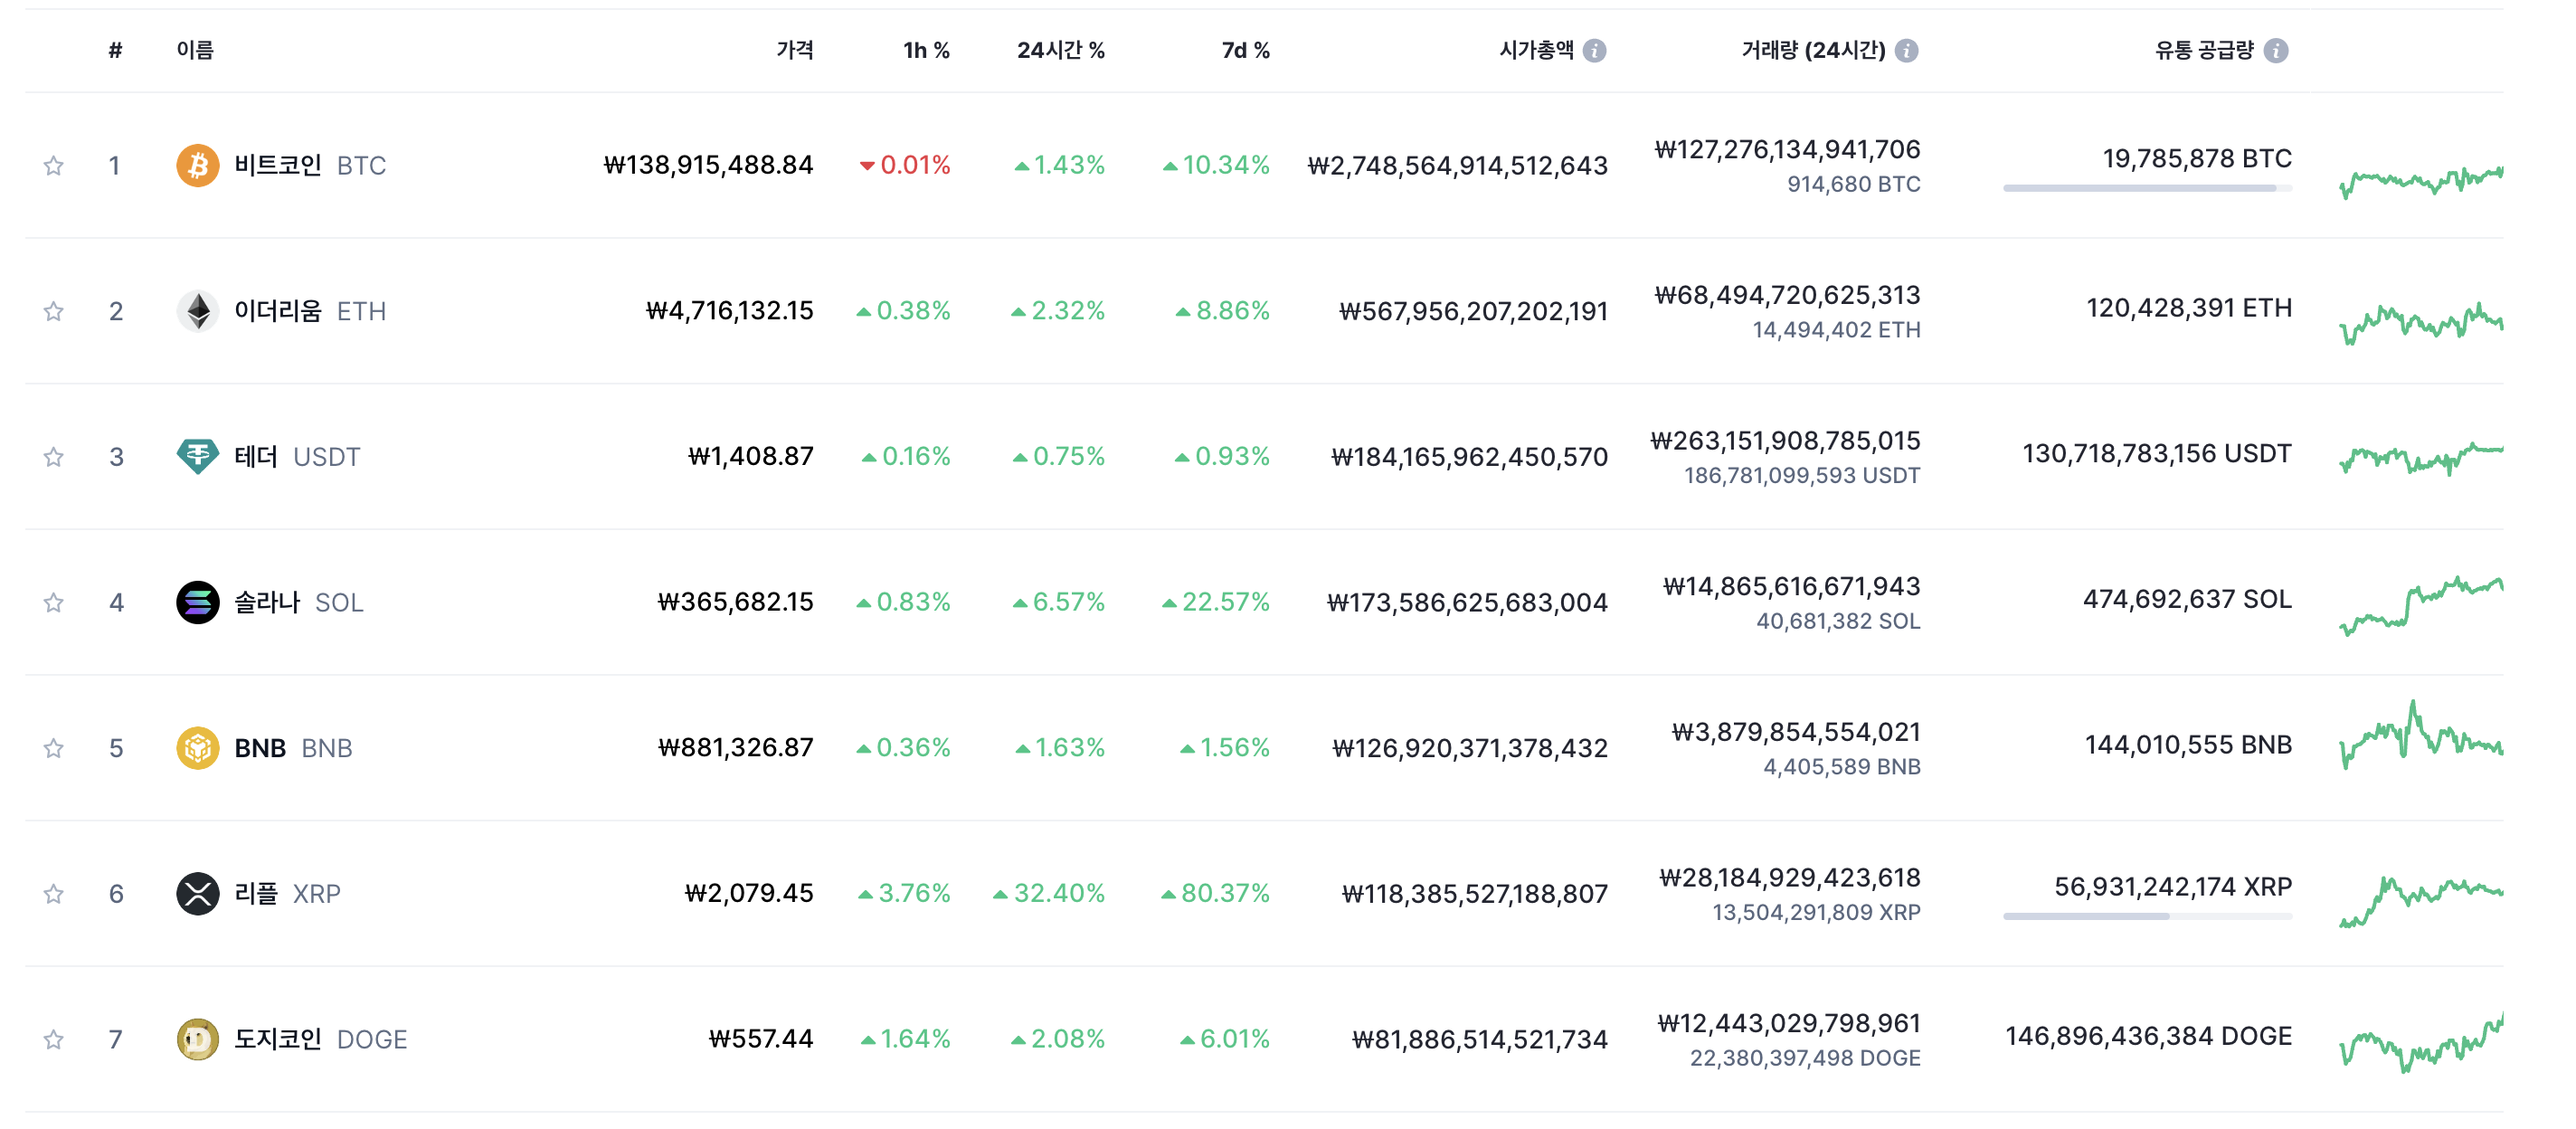Click the XRP circulating supply progress bar

pyautogui.click(x=2147, y=916)
